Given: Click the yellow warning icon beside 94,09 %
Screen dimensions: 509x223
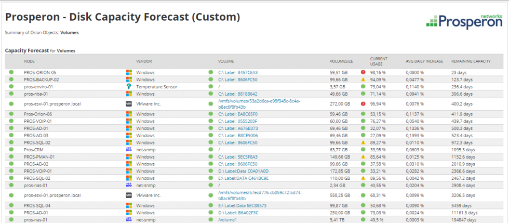Looking at the screenshot, I should pyautogui.click(x=363, y=80).
